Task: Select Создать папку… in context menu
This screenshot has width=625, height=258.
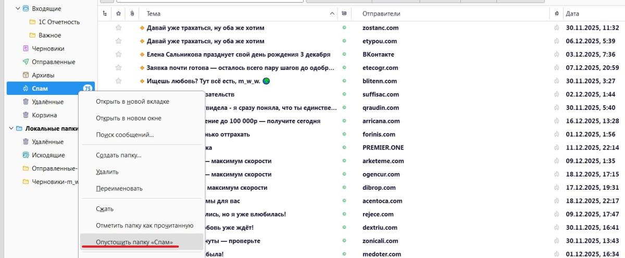Action: 119,155
